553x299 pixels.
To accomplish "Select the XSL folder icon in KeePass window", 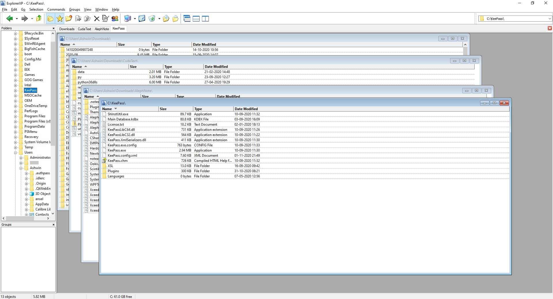I will pyautogui.click(x=104, y=166).
